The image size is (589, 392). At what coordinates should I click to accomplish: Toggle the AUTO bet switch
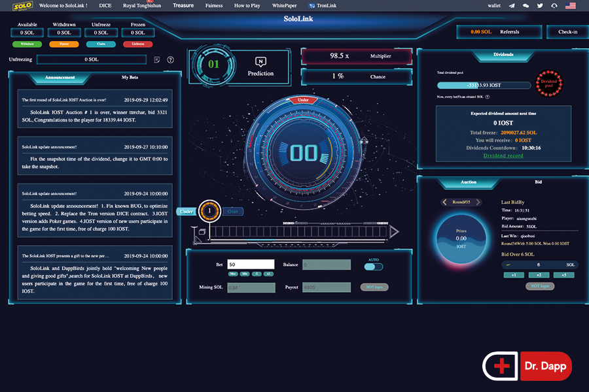coord(374,267)
